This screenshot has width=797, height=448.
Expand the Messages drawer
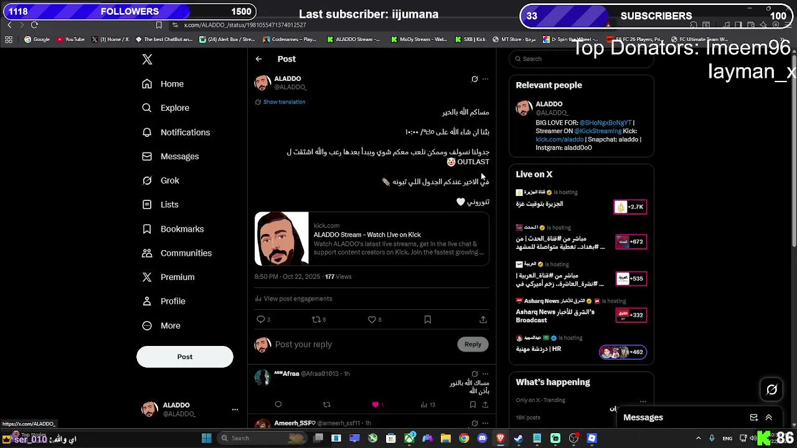point(769,418)
